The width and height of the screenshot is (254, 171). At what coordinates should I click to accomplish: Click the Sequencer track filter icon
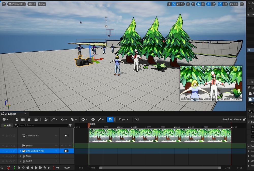click(70, 126)
